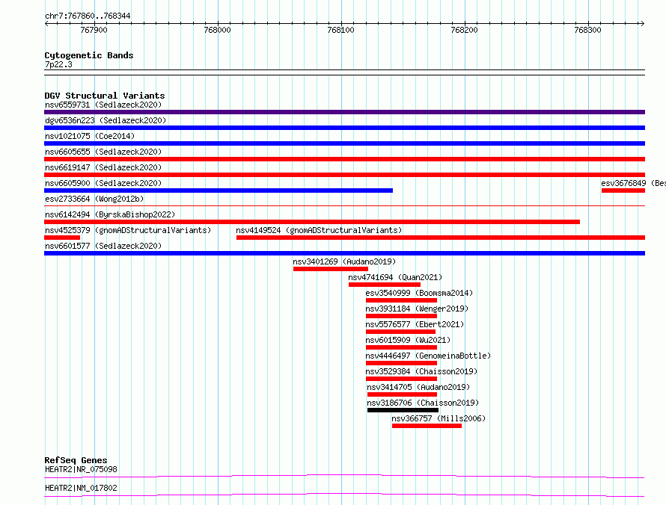Click nsv4741694 (Quan2021) label

click(395, 277)
